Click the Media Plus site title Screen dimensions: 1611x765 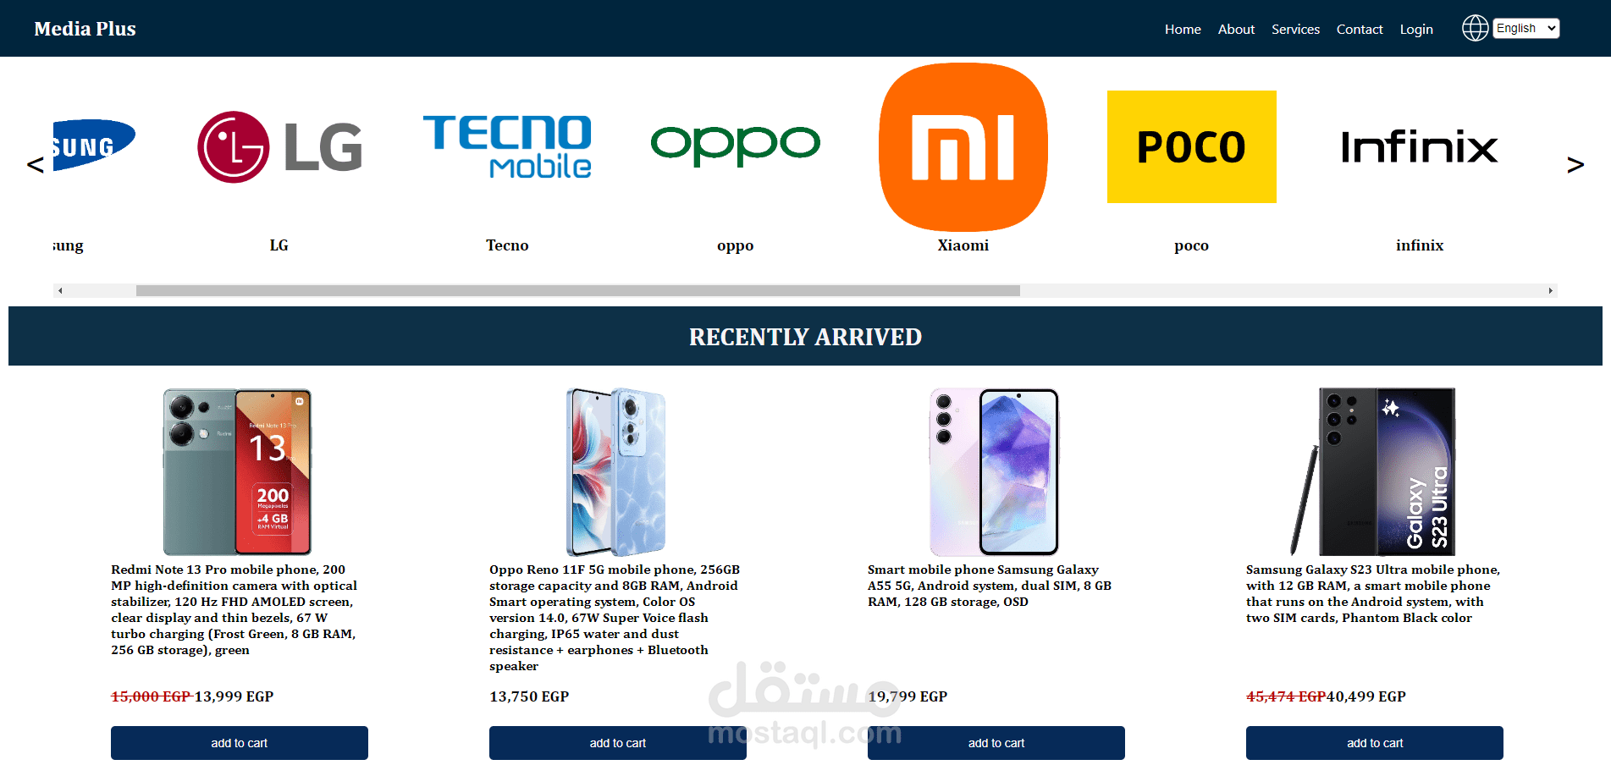click(x=85, y=29)
